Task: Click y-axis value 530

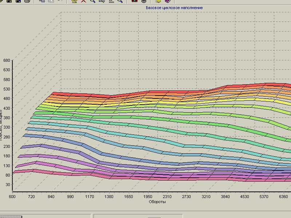Action: click(7, 89)
